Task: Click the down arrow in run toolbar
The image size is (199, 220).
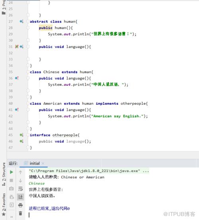Action: coord(20,180)
